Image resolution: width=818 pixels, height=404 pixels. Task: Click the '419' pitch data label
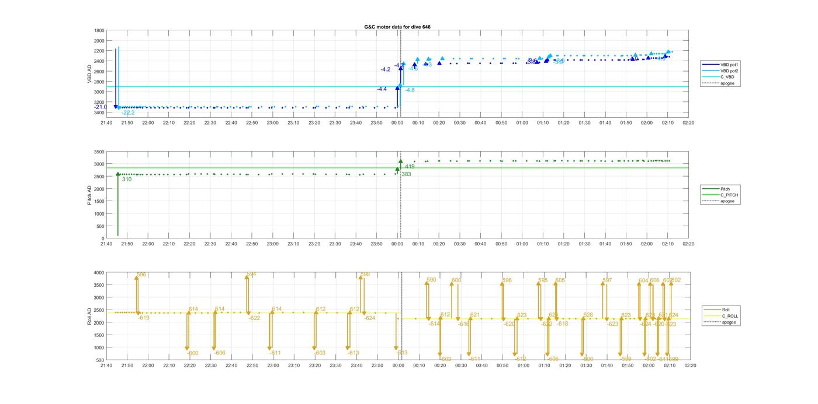410,167
